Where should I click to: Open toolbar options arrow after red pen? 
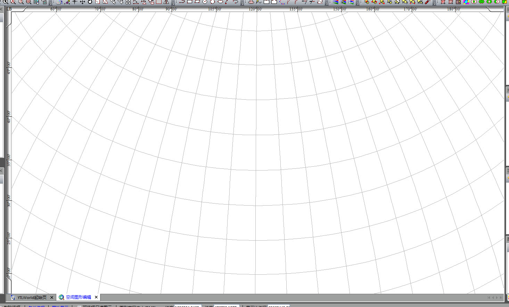pos(434,3)
